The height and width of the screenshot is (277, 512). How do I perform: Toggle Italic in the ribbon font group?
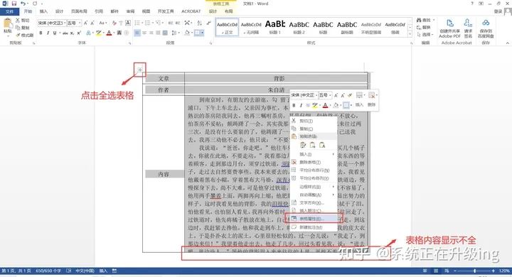[48, 33]
